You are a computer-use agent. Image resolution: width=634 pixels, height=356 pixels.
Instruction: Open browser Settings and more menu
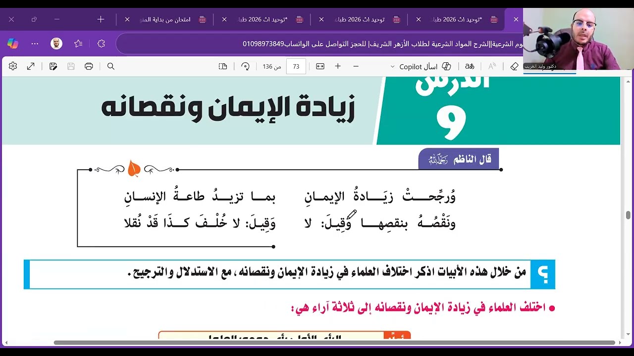tap(35, 44)
